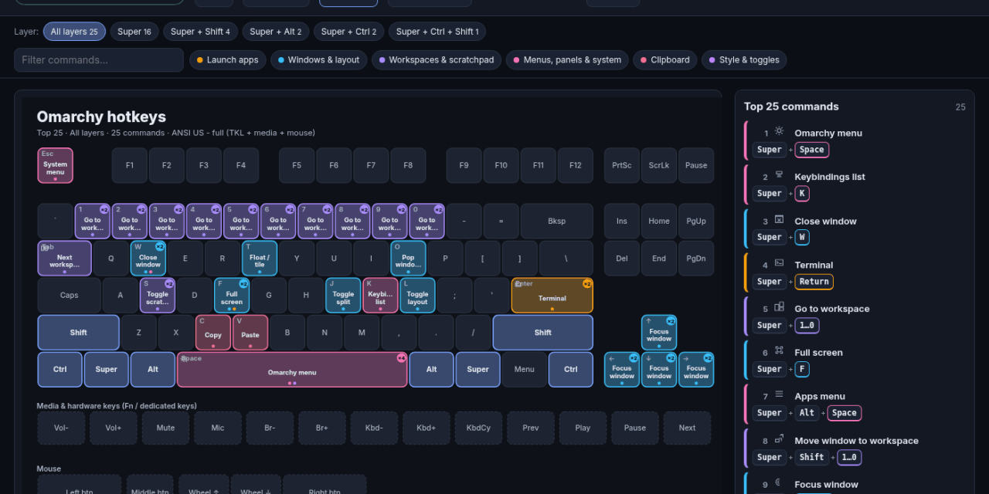989x494 pixels.
Task: Click the Menu key on bottom row
Action: point(524,370)
